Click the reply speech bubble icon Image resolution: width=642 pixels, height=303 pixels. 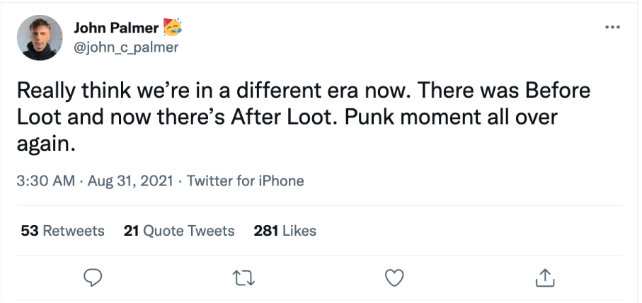point(93,278)
